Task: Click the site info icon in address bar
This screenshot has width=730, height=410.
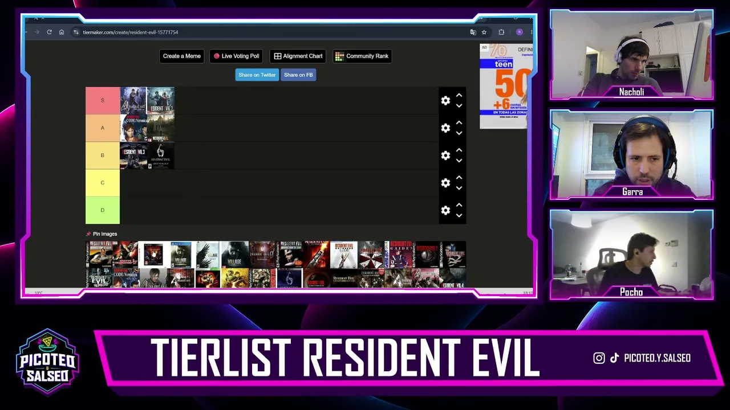Action: tap(76, 32)
